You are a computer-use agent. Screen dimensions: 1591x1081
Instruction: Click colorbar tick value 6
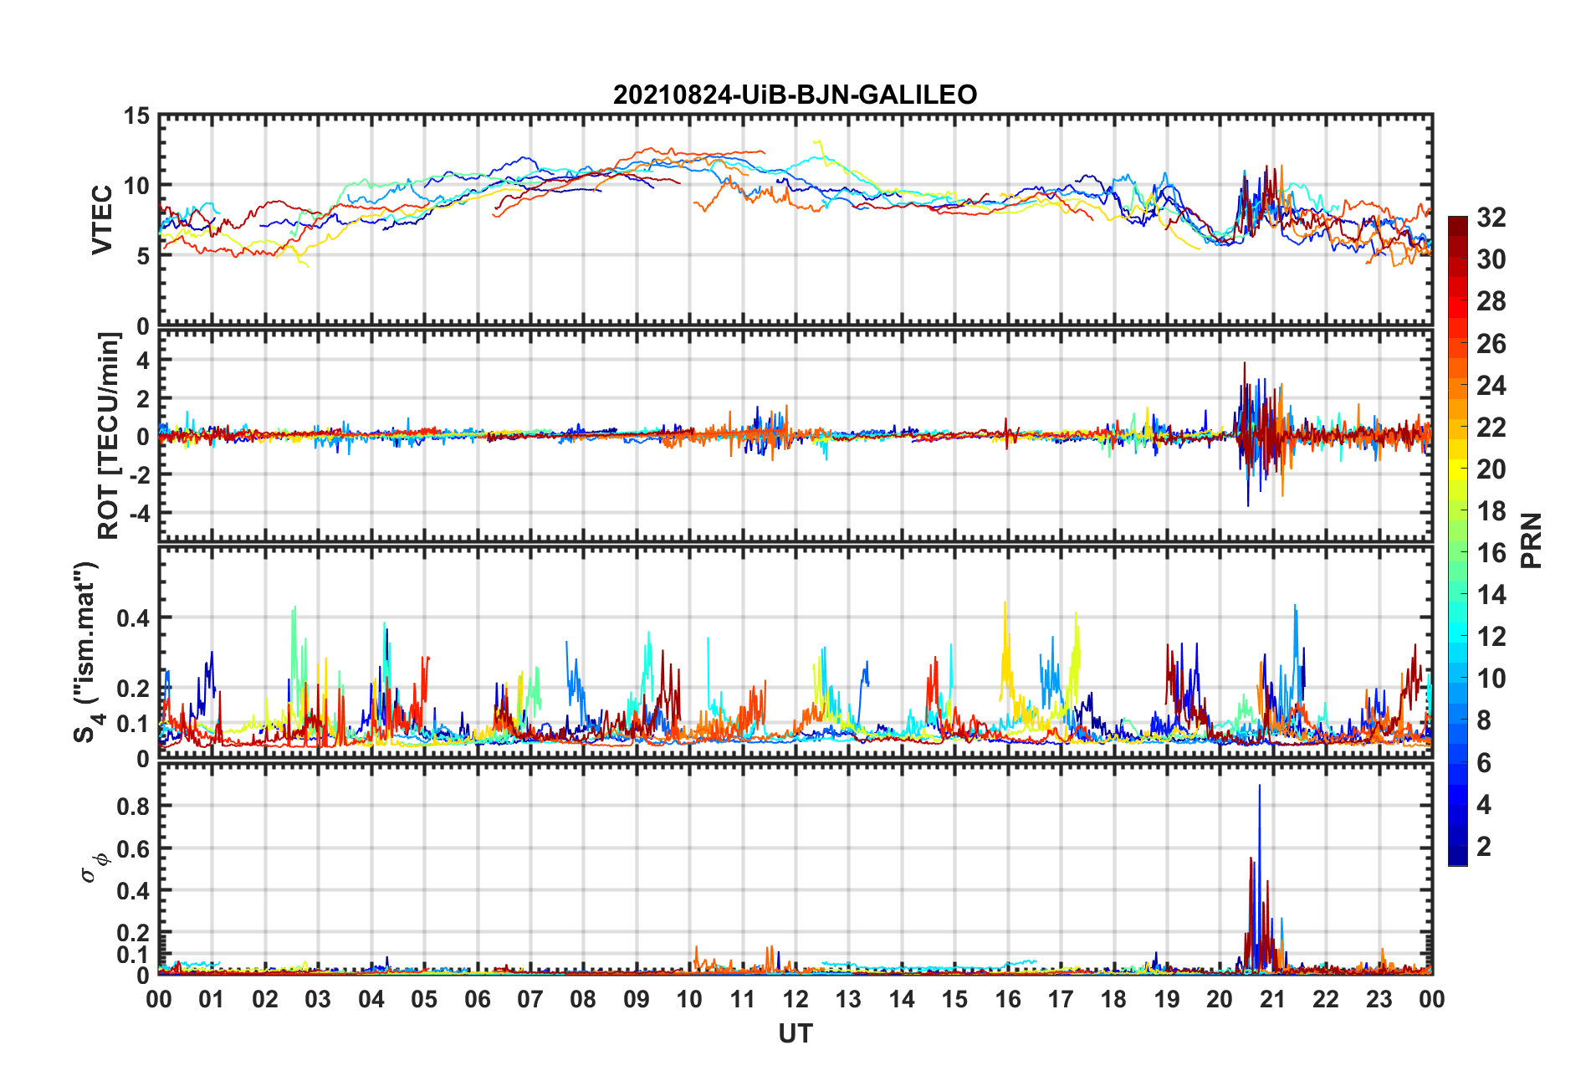[x=1484, y=762]
